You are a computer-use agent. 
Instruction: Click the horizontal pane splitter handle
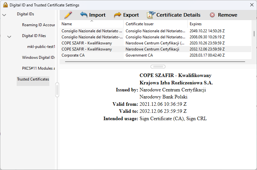click(158, 66)
